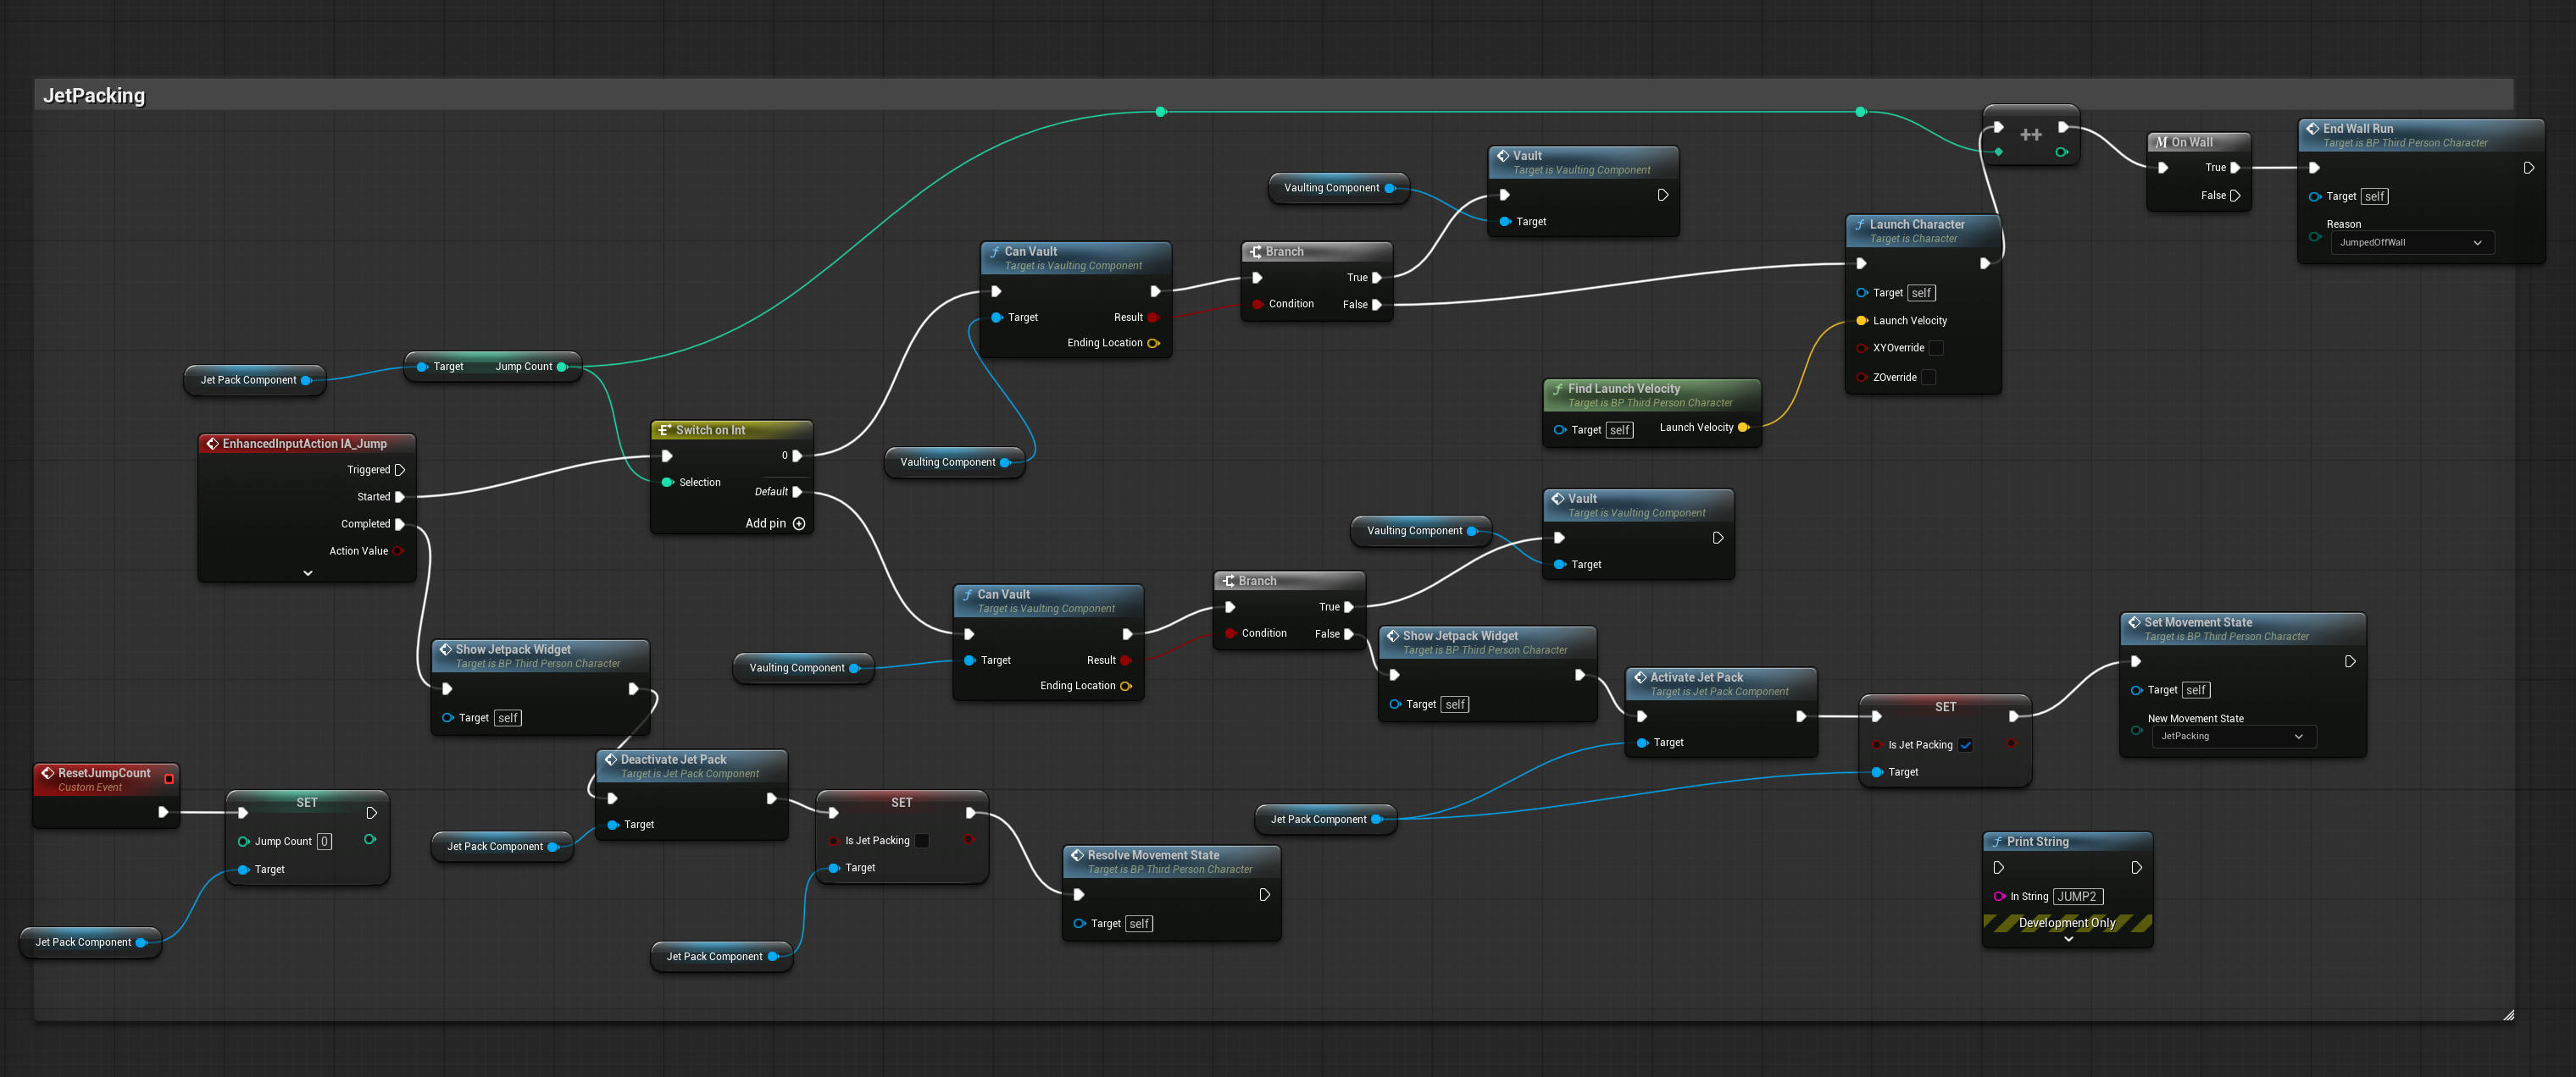Uncheck Is Jet Packing in the SET node
The image size is (2576, 1077).
[x=1966, y=744]
